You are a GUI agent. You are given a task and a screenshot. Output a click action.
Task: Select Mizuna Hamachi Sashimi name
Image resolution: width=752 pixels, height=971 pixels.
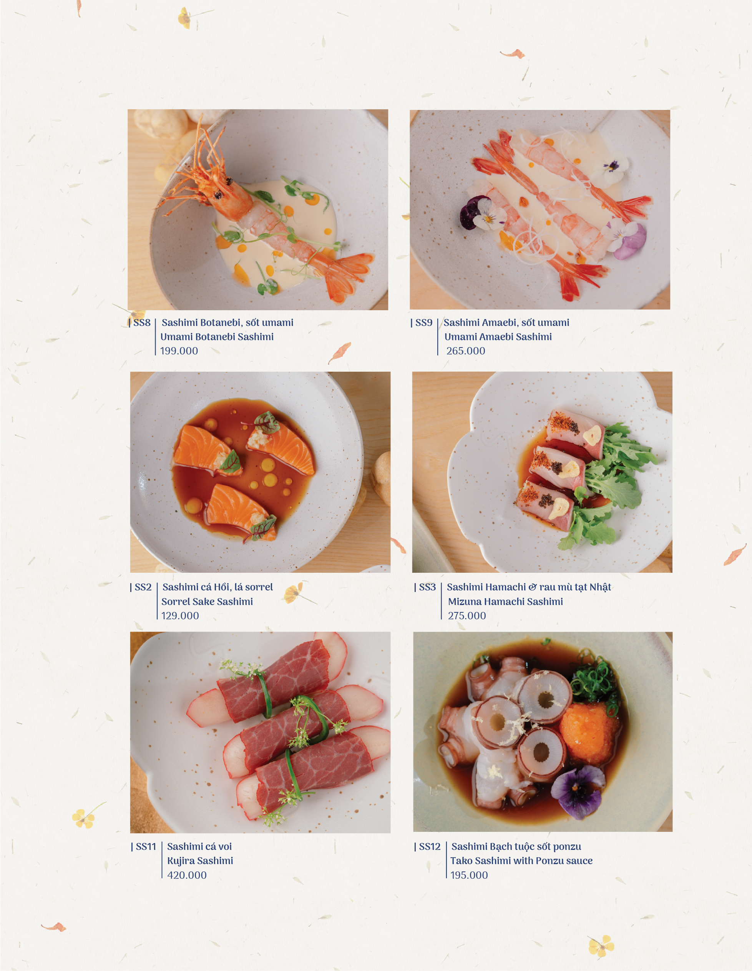(505, 602)
